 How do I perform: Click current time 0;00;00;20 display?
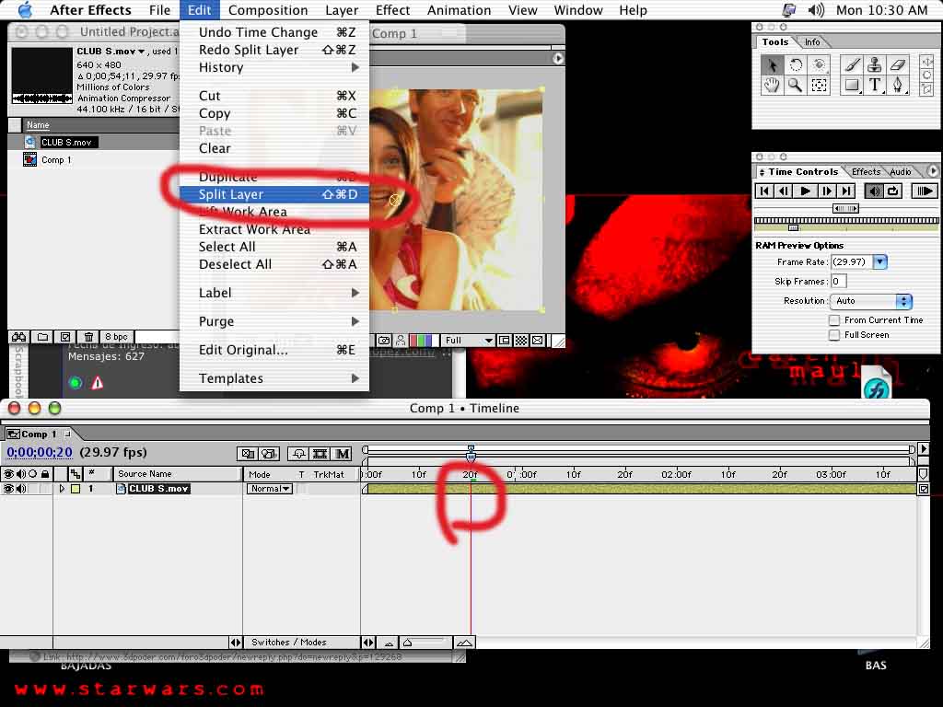click(x=40, y=452)
